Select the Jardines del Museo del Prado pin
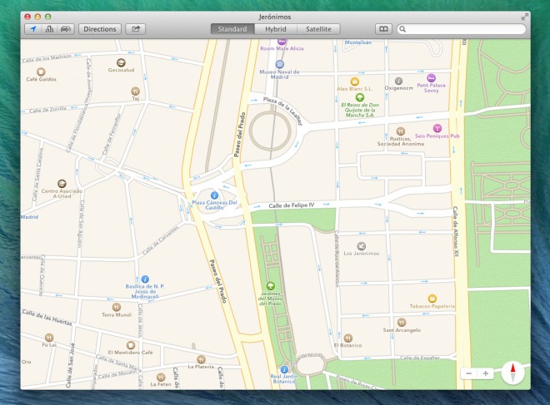The image size is (550, 405). pyautogui.click(x=270, y=286)
